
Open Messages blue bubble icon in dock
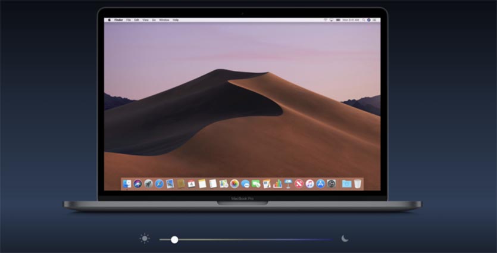click(x=245, y=183)
